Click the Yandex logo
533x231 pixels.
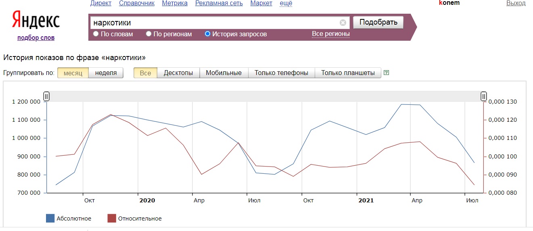point(36,20)
